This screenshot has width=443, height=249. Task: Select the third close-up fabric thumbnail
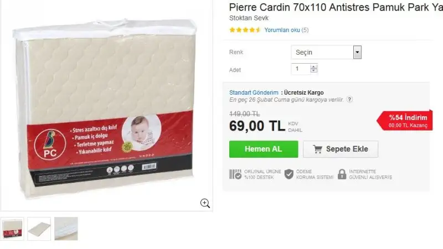[x=66, y=229]
